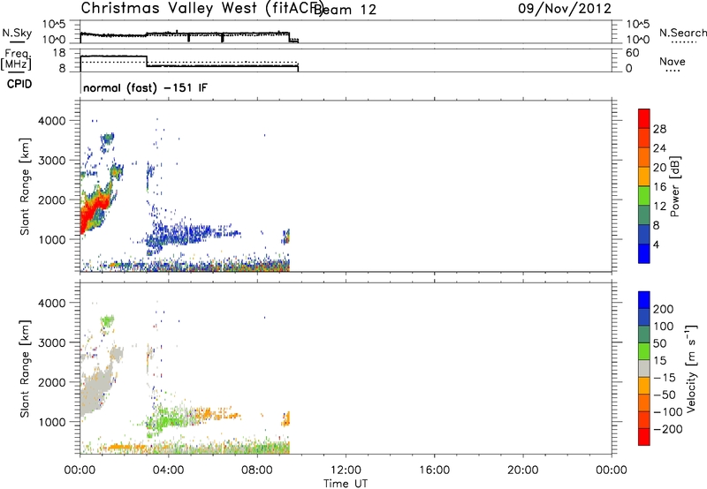Screen dimensions: 707x489
Task: Click the date '09/Nov/2012'
Action: coord(565,9)
